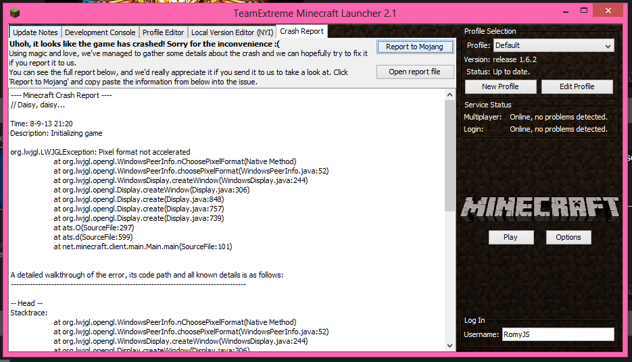The image size is (632, 362).
Task: Switch to the Profile Editor tab
Action: tap(164, 32)
